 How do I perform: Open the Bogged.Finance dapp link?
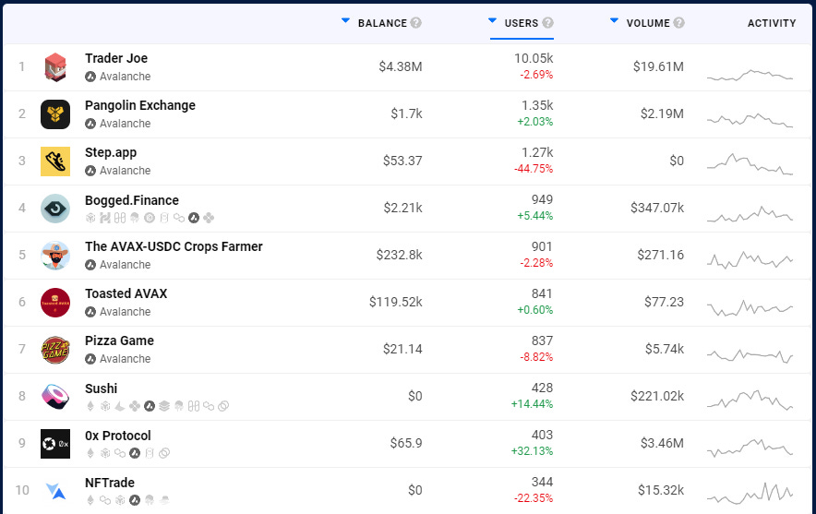click(x=132, y=200)
